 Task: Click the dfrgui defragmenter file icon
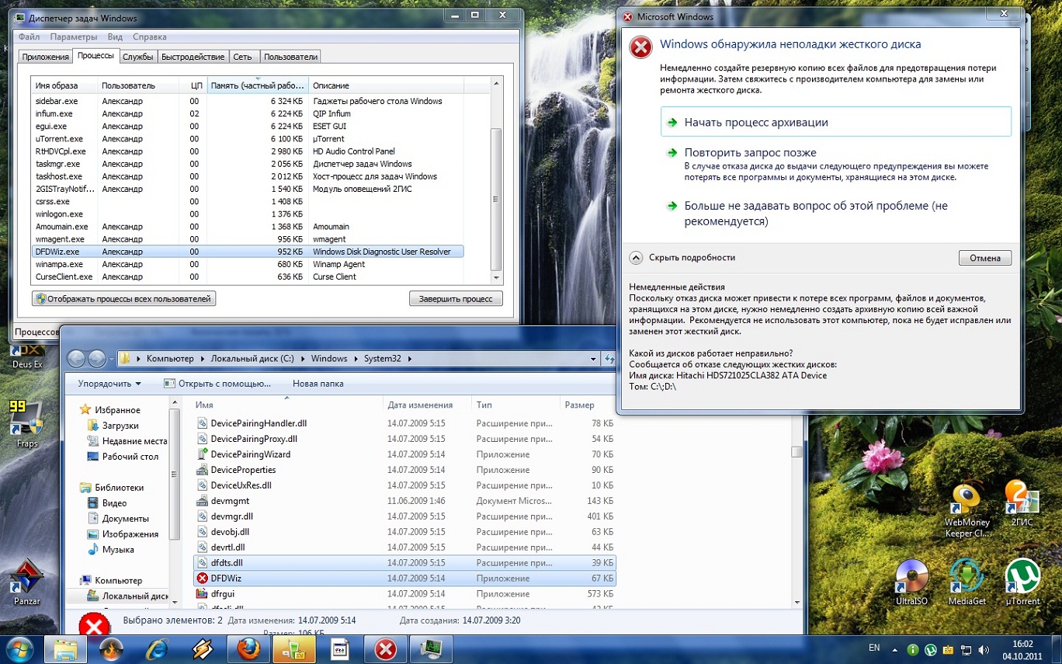coord(203,594)
